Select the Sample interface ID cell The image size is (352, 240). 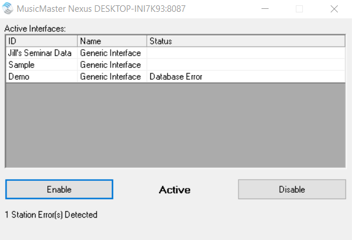coord(41,65)
